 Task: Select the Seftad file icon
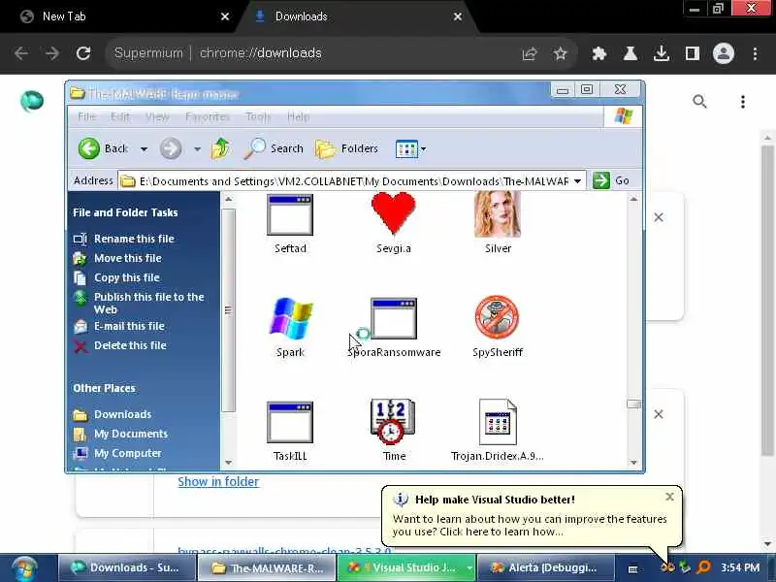290,214
